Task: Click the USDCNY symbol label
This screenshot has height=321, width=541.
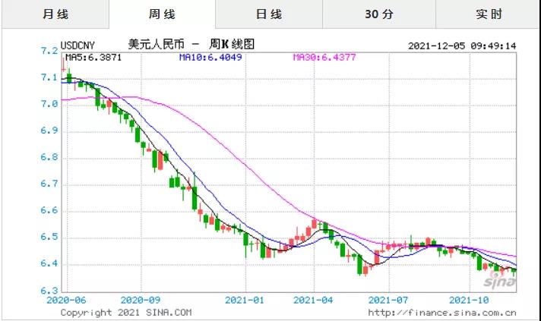Action: pyautogui.click(x=81, y=45)
